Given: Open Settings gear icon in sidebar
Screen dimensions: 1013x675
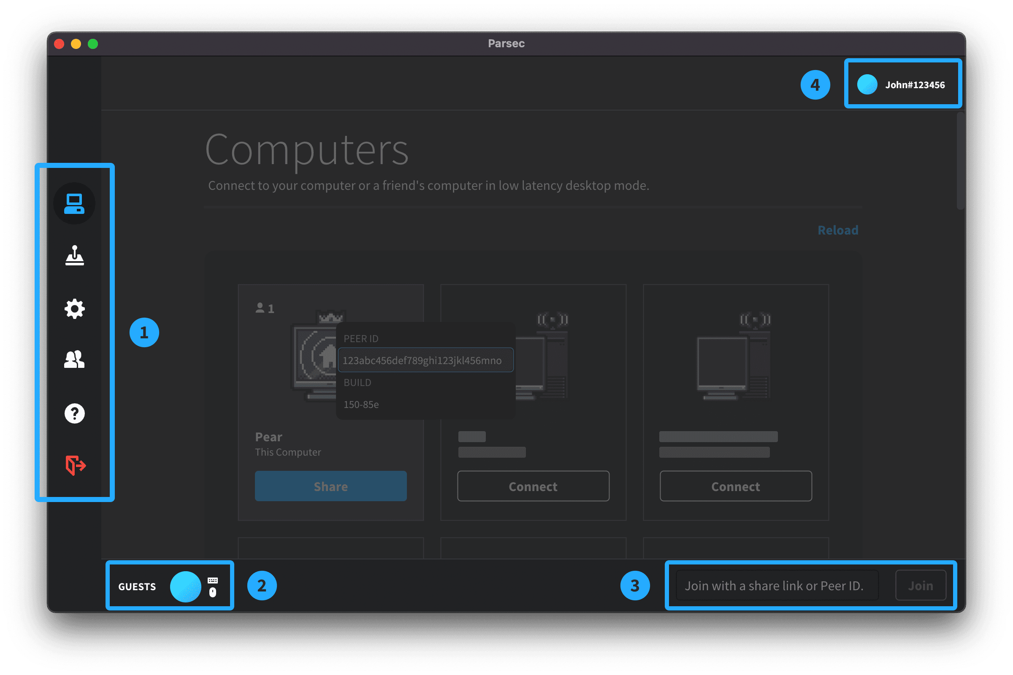Looking at the screenshot, I should (x=74, y=309).
